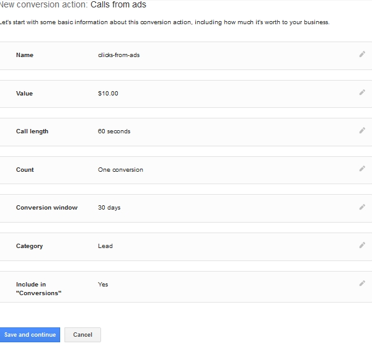Screen dimensions: 372x346
Task: Click the "60 seconds" call length value
Action: (x=114, y=131)
